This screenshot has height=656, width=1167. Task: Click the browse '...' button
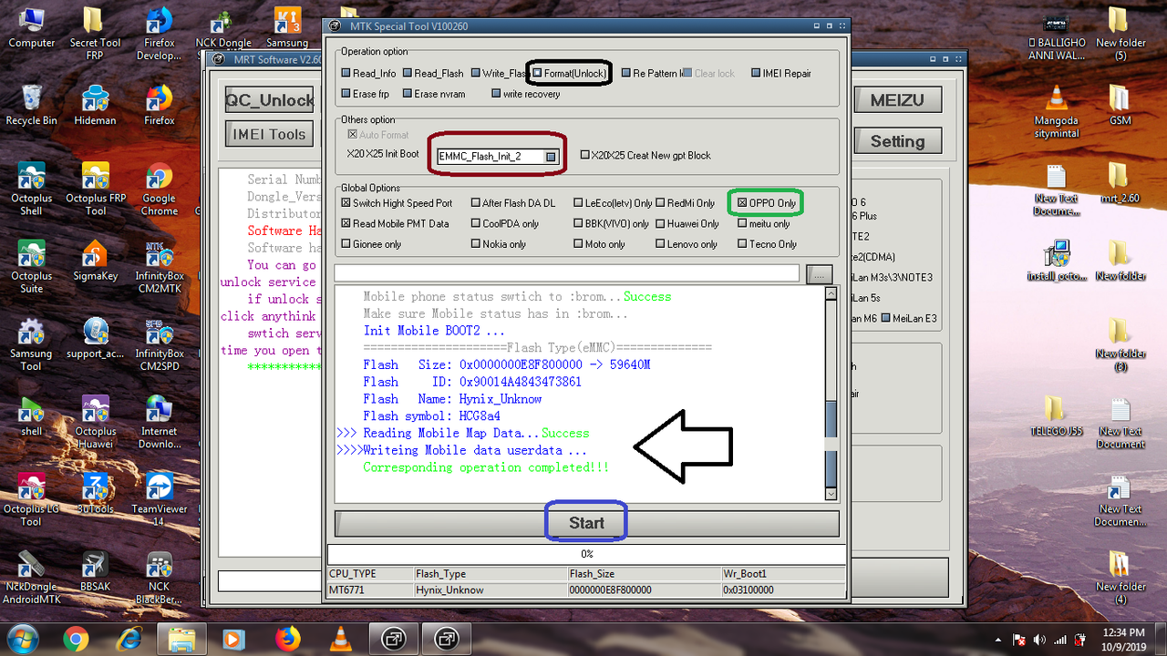tap(820, 273)
